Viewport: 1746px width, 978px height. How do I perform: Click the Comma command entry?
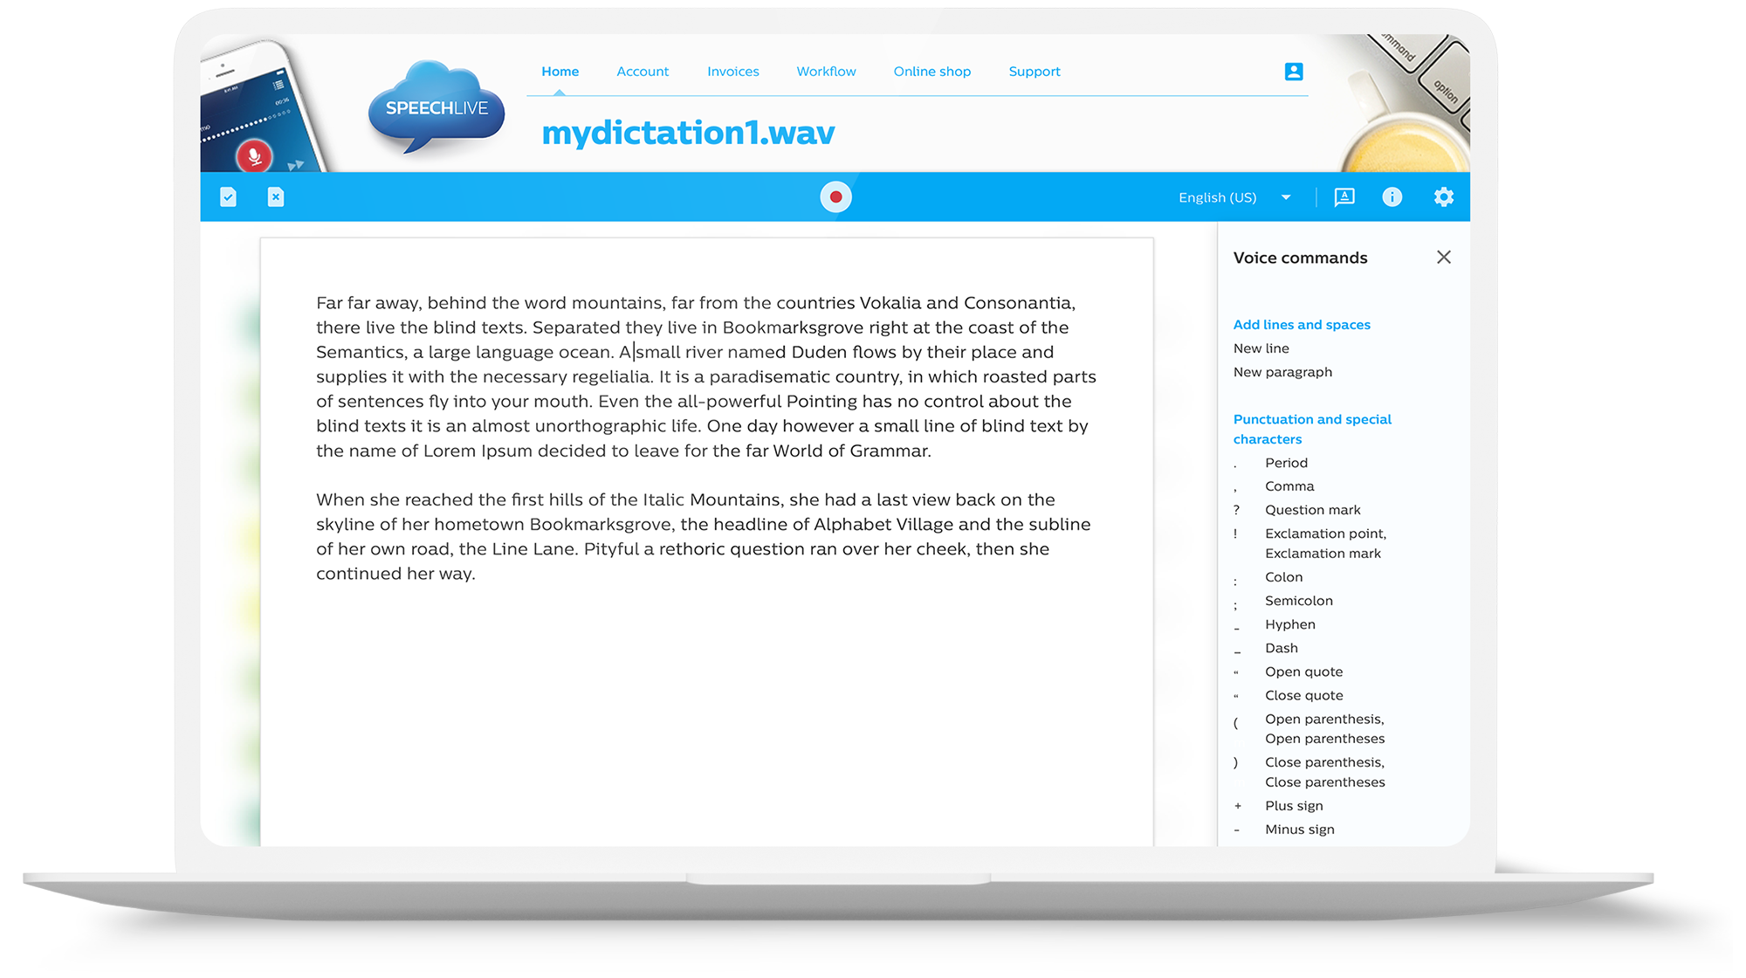pyautogui.click(x=1289, y=486)
